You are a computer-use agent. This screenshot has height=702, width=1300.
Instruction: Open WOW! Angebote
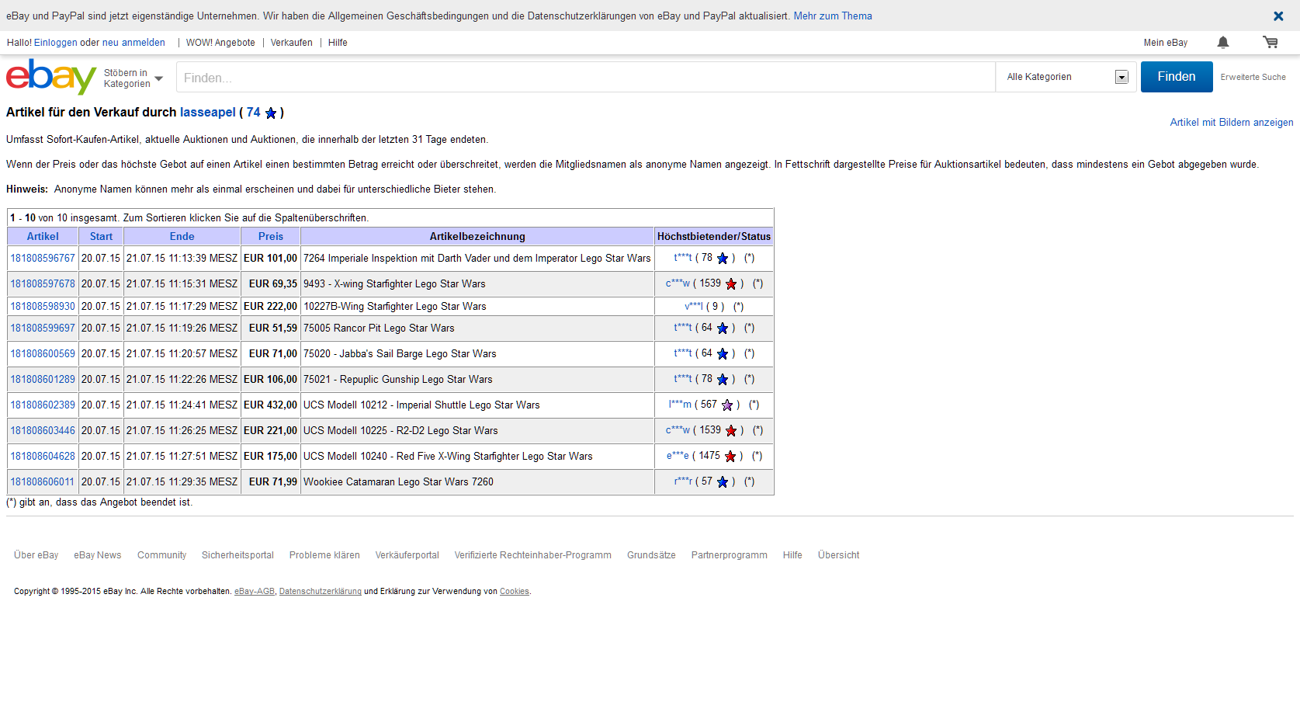point(220,43)
